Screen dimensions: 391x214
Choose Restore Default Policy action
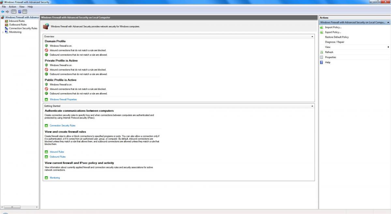tap(337, 37)
